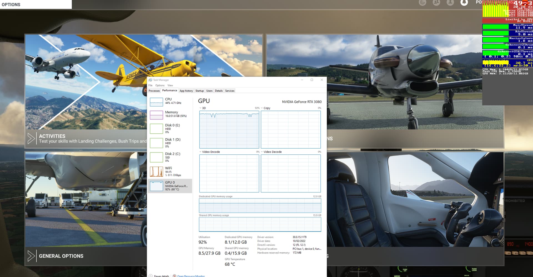Click the driver version 30.0.15.1179 value

point(300,237)
